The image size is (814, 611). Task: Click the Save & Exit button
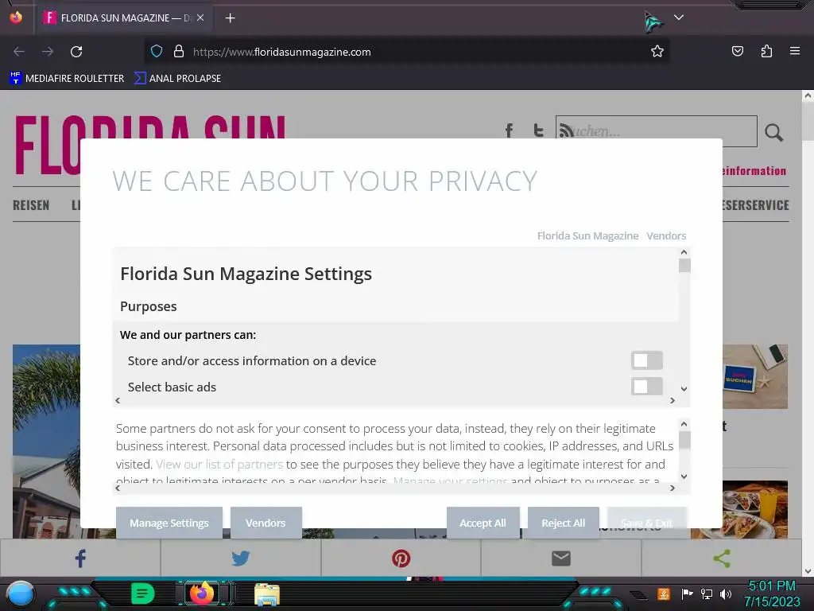tap(647, 523)
